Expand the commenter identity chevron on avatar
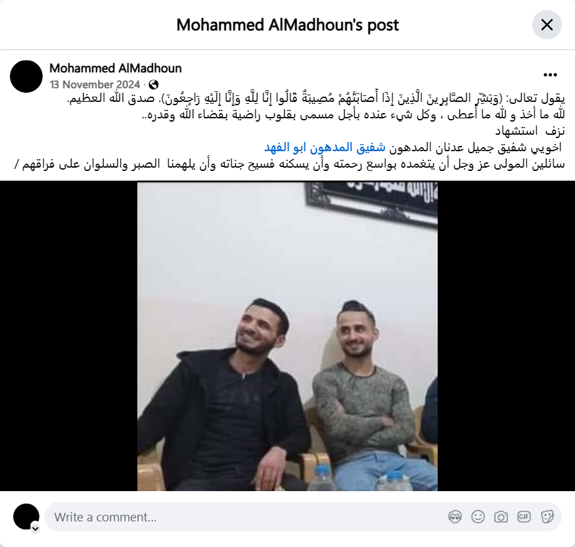Screen dimensions: 575x547 pyautogui.click(x=35, y=529)
